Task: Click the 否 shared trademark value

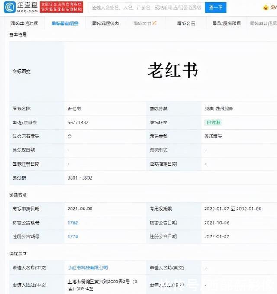Action: (x=70, y=136)
